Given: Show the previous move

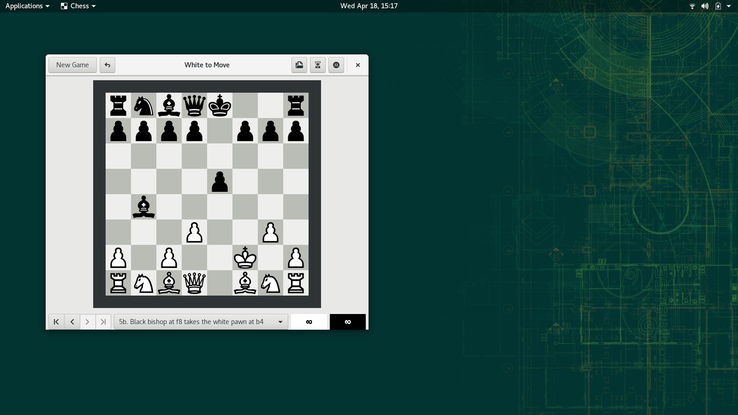Looking at the screenshot, I should point(72,322).
